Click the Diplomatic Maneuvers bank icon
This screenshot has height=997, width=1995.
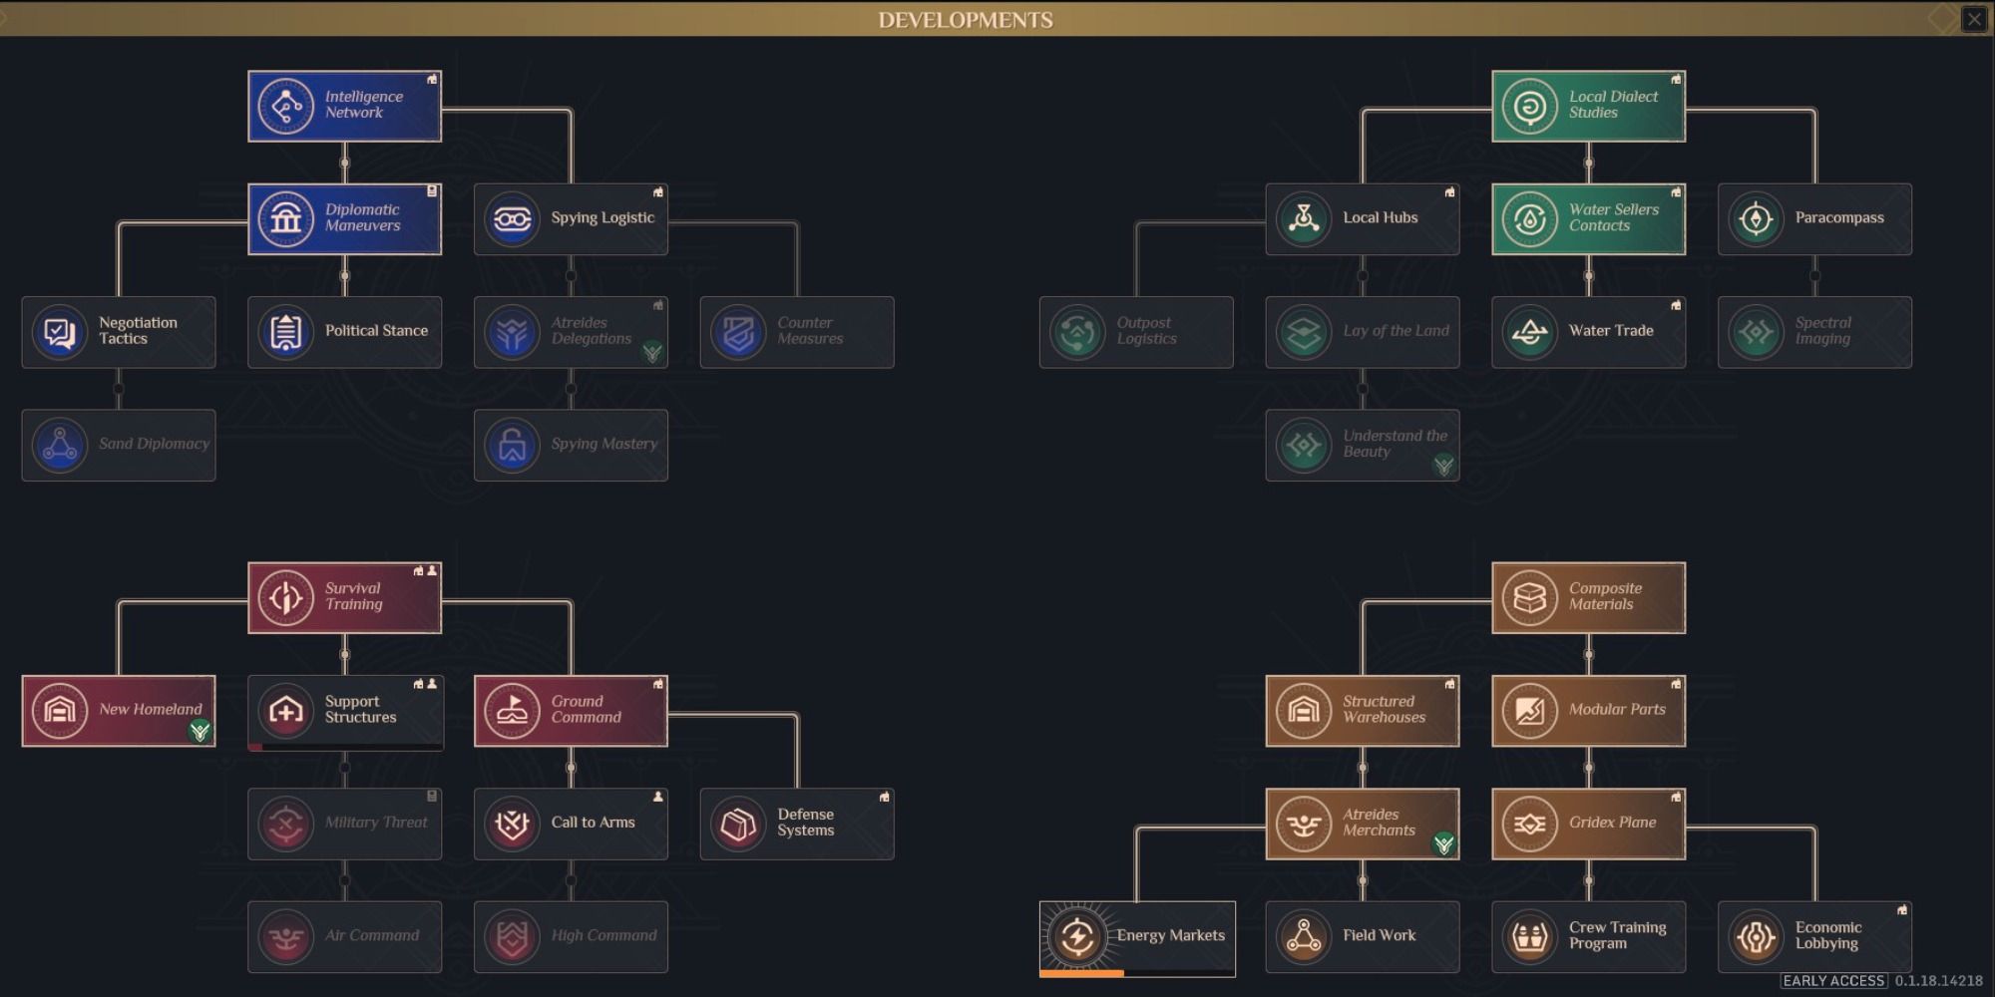(x=286, y=218)
